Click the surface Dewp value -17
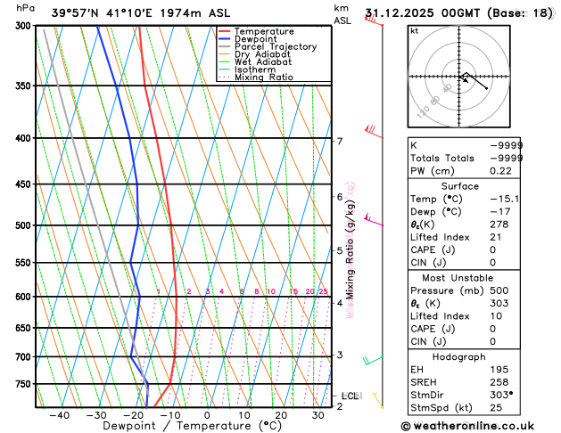 point(500,211)
